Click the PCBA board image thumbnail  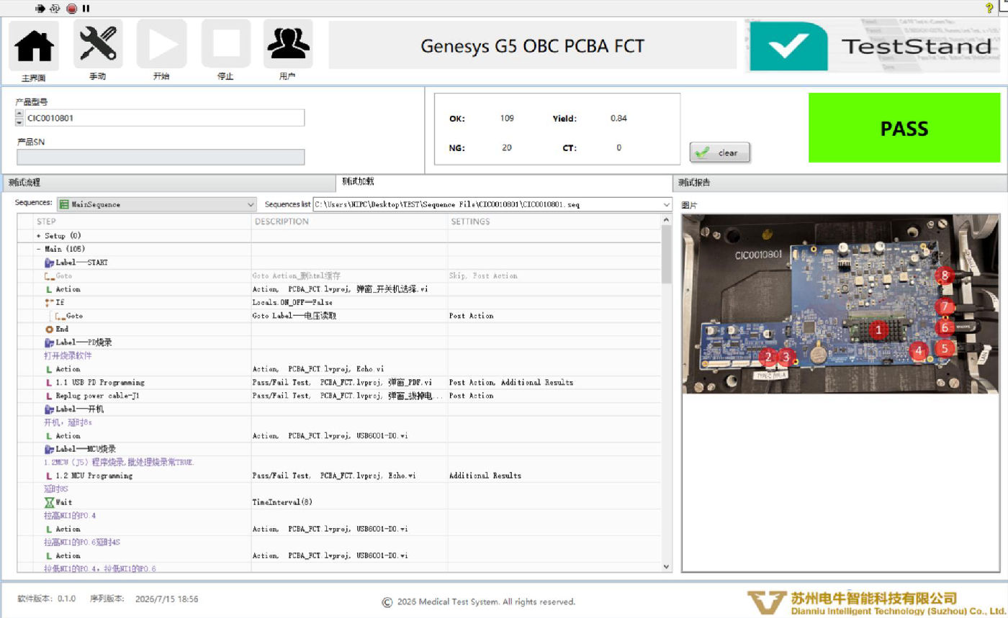(x=840, y=304)
